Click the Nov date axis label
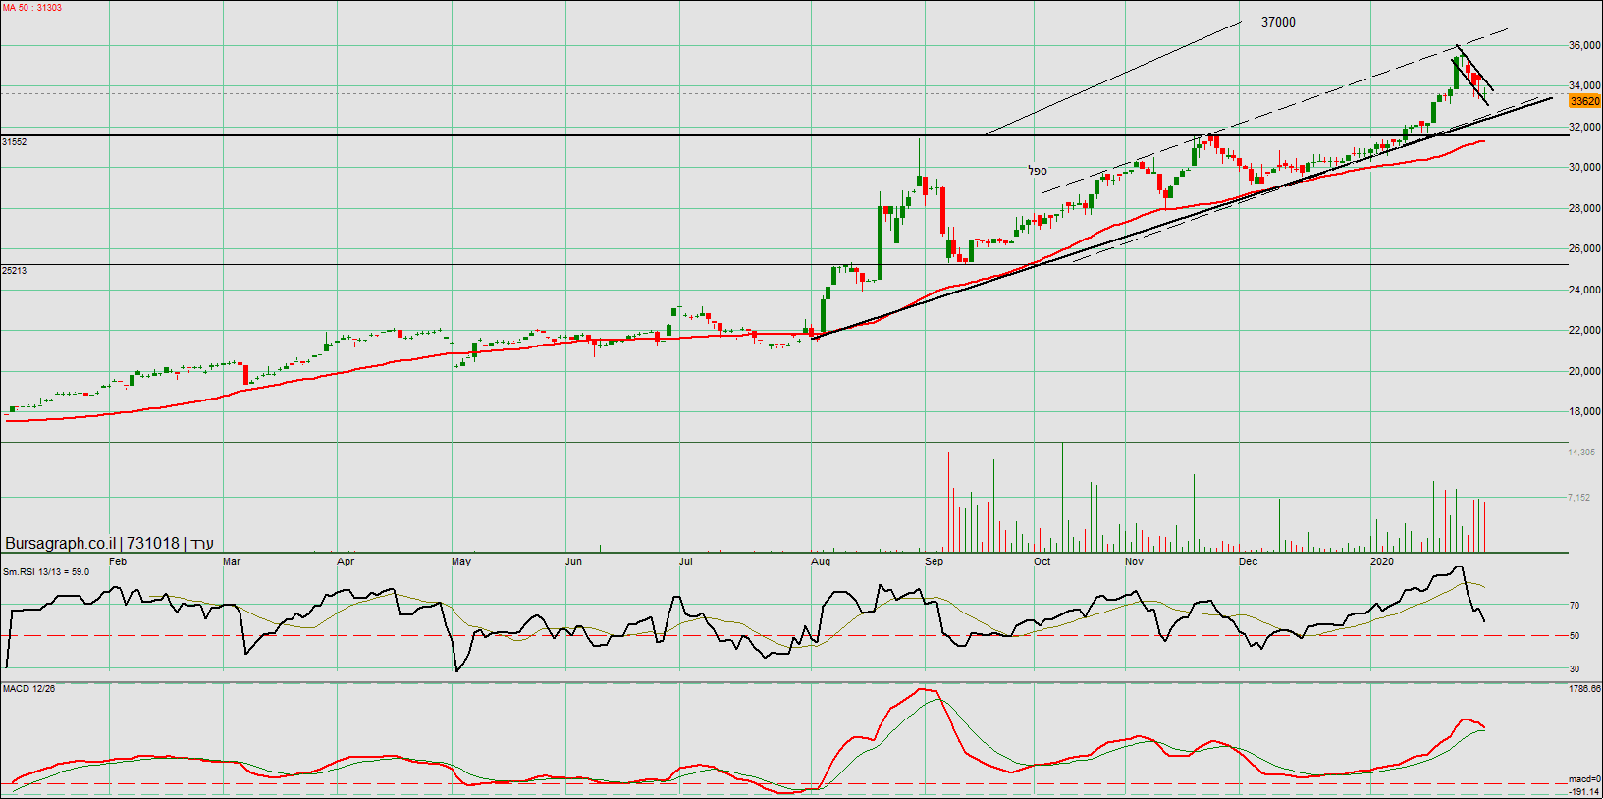Viewport: 1603px width, 799px height. (x=1134, y=562)
